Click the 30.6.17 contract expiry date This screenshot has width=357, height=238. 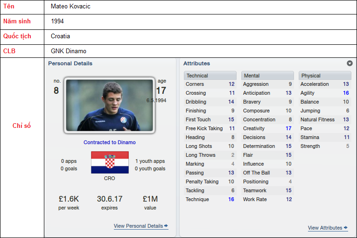[x=110, y=199]
